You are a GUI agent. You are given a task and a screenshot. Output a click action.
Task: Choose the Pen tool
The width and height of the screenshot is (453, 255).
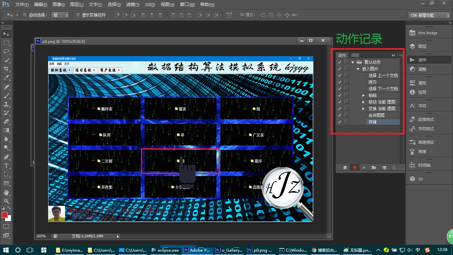pos(6,157)
